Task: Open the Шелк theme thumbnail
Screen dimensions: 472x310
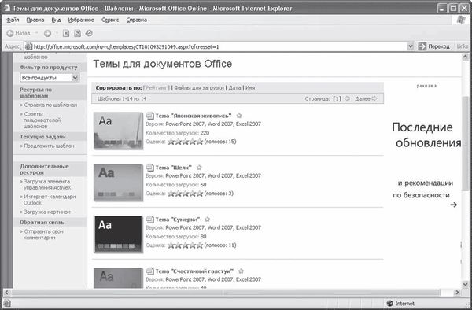Action: 118,183
